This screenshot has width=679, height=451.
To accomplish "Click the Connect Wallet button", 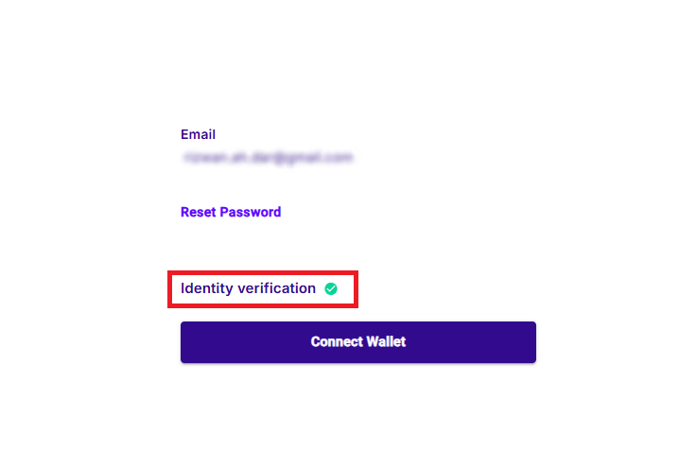I will click(357, 341).
